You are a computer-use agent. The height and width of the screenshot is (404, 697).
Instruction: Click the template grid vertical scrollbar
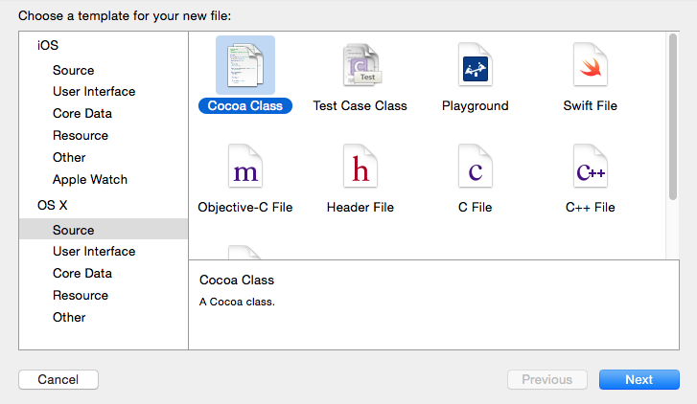point(673,117)
